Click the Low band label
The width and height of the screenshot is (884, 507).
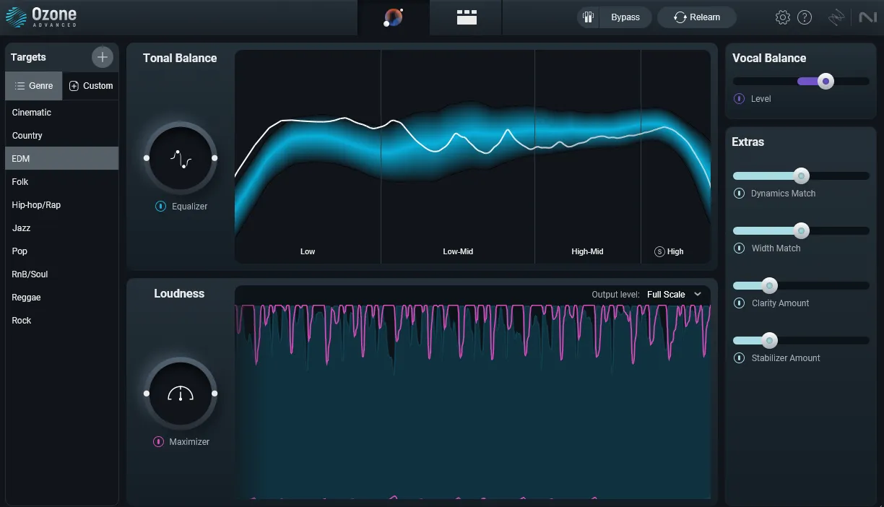(x=308, y=251)
